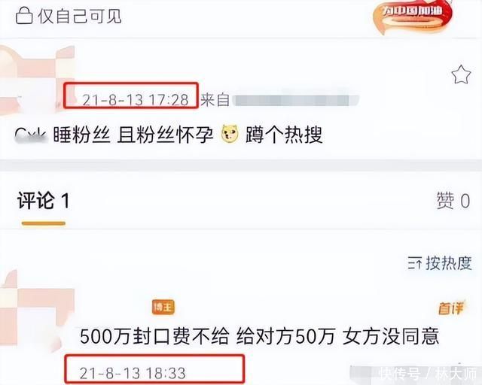The height and width of the screenshot is (385, 482).
Task: Tap the blurred Cxk name in the post
Action: tap(31, 135)
